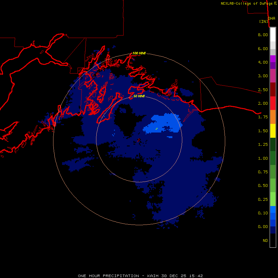The height and width of the screenshot is (278, 278).
Task: Click the 6.00 legend value
Action: pyautogui.click(x=263, y=48)
